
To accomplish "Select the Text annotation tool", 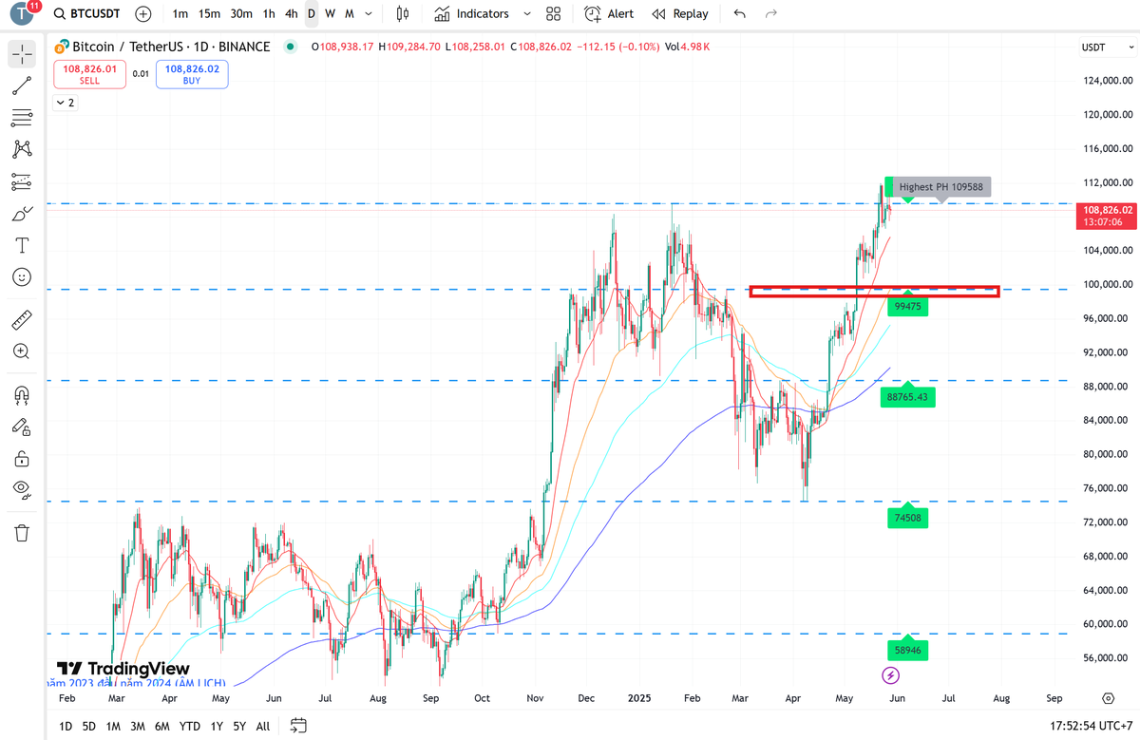I will coord(21,245).
